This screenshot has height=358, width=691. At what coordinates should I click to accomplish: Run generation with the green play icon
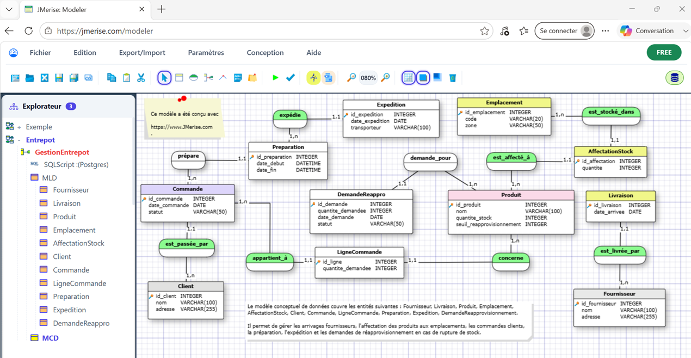point(275,78)
